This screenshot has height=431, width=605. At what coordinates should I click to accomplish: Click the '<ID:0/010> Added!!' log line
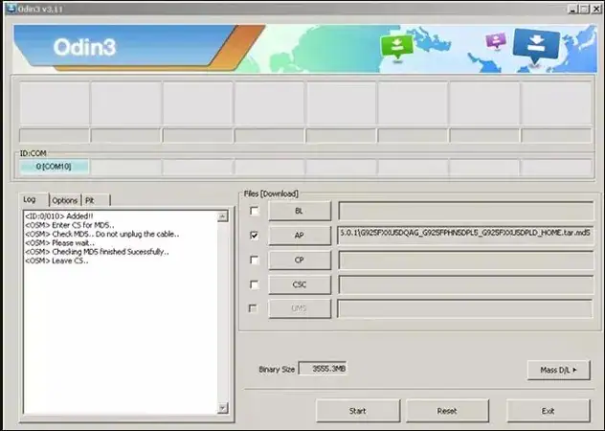[59, 215]
